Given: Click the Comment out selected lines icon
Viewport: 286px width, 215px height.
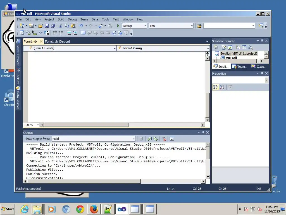Looking at the screenshot, I should tap(69, 33).
